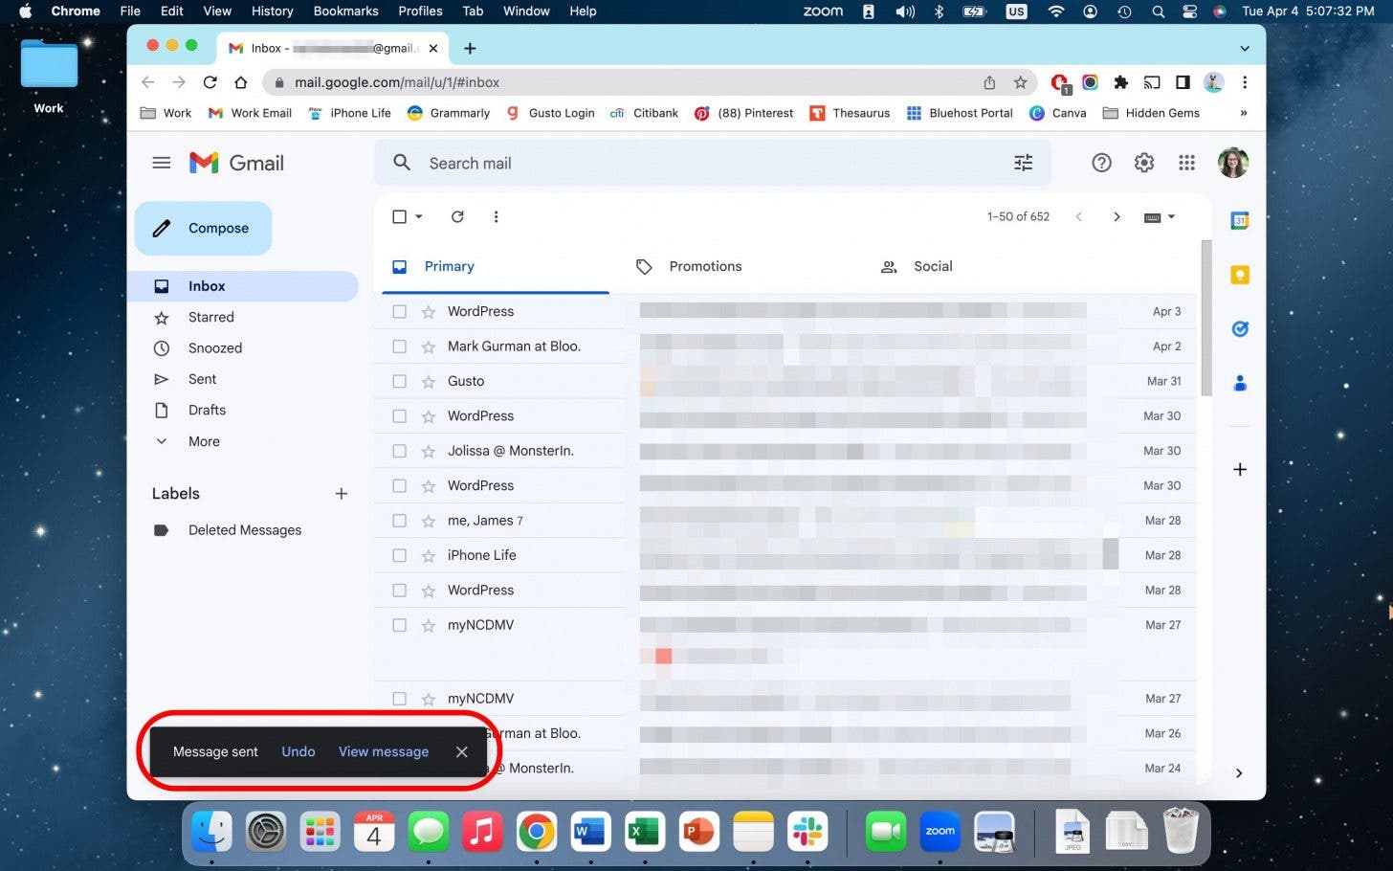This screenshot has width=1393, height=871.
Task: Tick the checkbox for iPhone Life email
Action: pos(399,555)
